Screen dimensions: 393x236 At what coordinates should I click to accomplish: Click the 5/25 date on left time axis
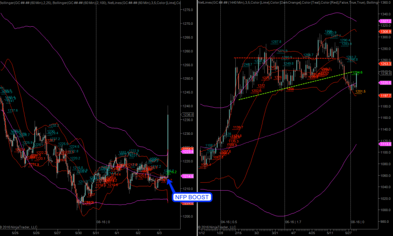(15, 233)
